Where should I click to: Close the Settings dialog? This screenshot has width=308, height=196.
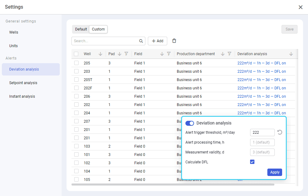(x=301, y=7)
